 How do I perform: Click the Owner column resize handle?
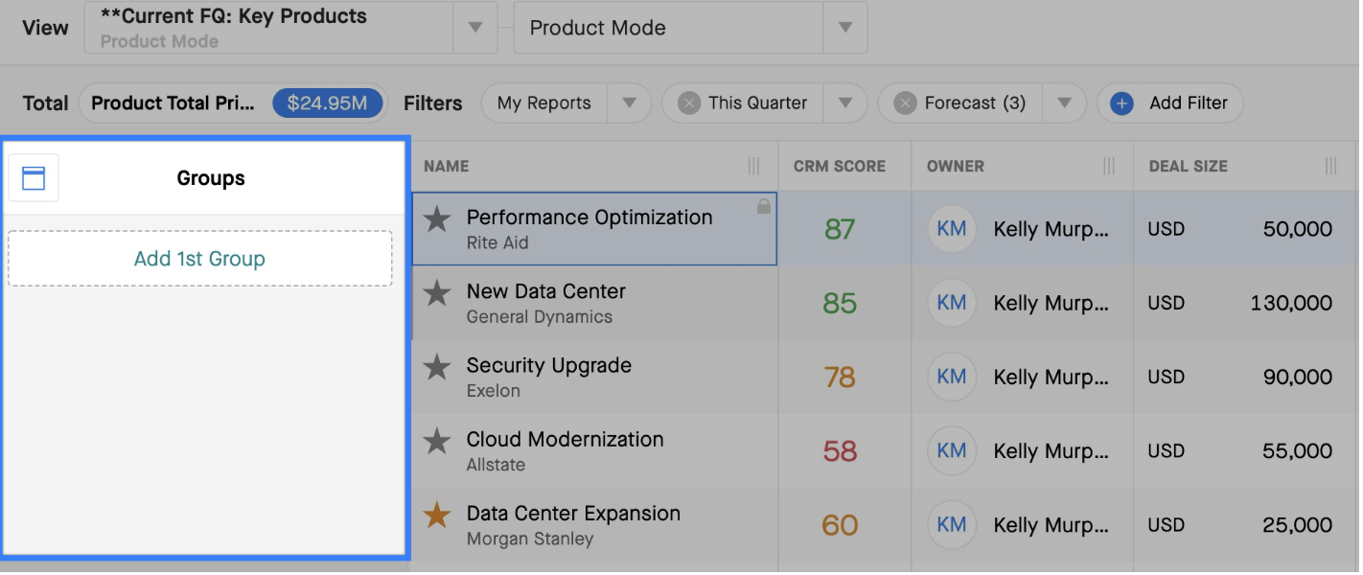1109,166
